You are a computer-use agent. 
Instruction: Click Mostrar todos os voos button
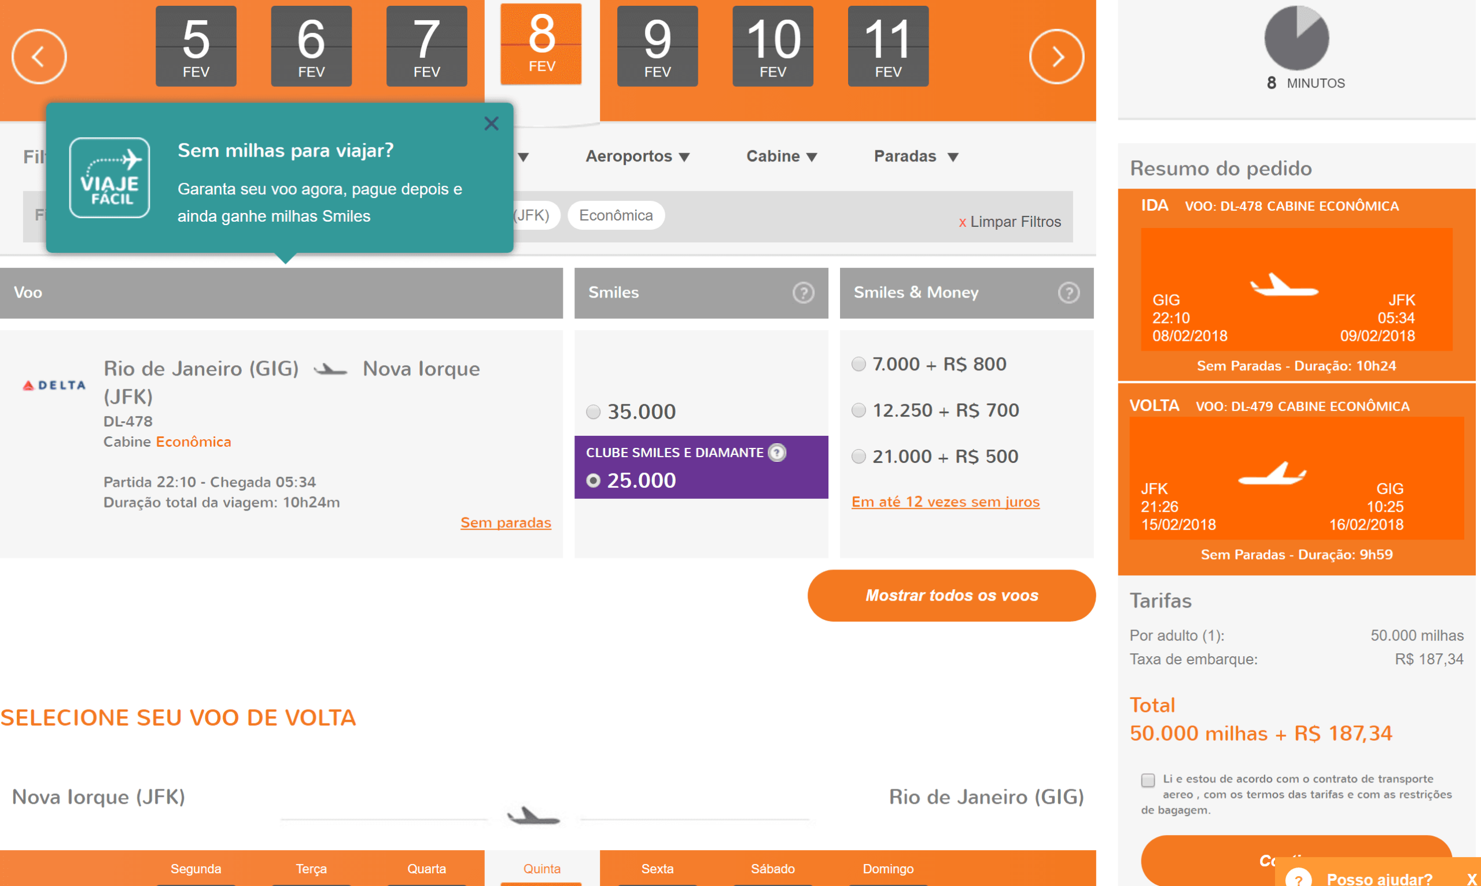click(x=951, y=595)
